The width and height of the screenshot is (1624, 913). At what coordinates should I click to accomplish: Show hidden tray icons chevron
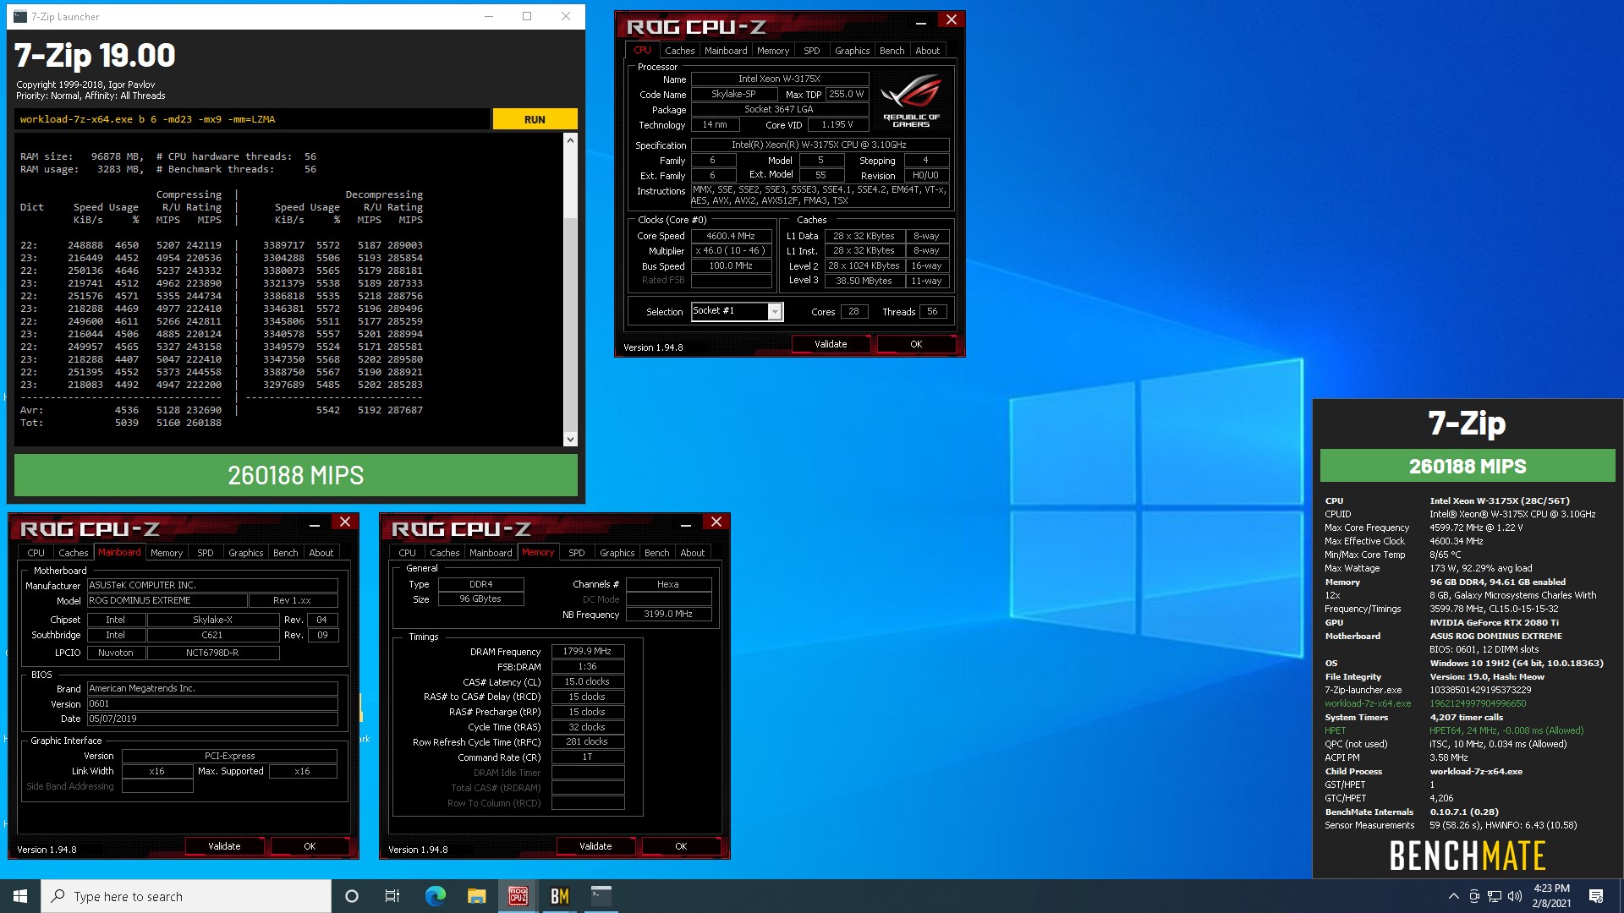[x=1453, y=896]
